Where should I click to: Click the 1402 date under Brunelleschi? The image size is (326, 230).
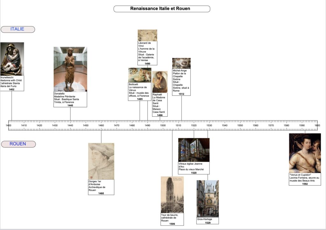click(x=12, y=89)
